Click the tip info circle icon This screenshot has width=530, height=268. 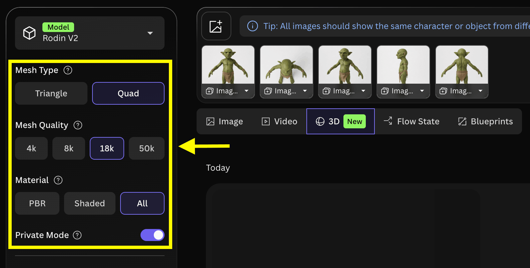[252, 26]
